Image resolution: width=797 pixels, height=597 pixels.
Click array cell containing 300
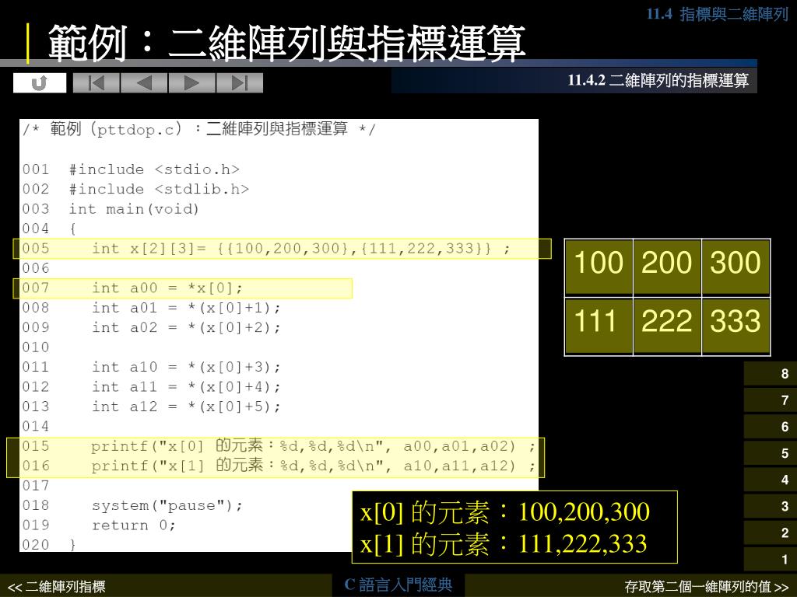(x=736, y=267)
